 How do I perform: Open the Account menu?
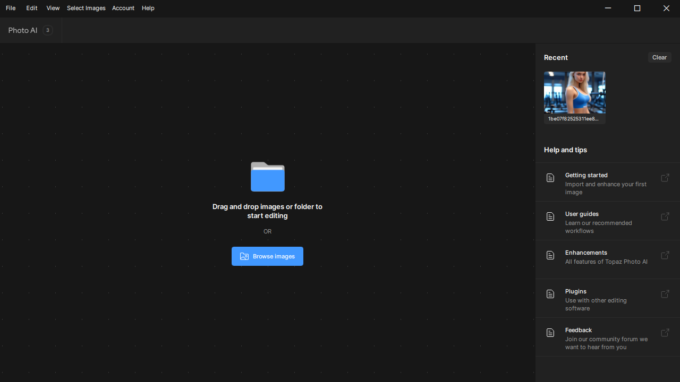click(123, 8)
